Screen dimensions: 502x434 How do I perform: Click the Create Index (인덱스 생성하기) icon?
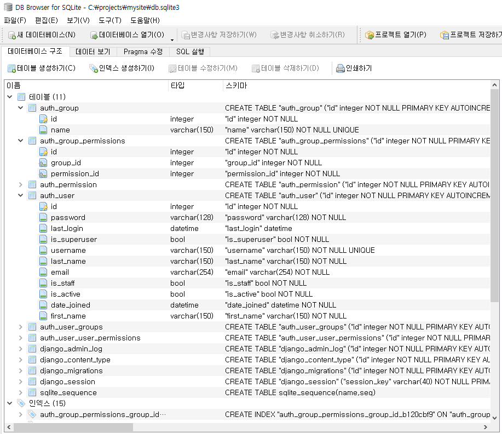(94, 68)
